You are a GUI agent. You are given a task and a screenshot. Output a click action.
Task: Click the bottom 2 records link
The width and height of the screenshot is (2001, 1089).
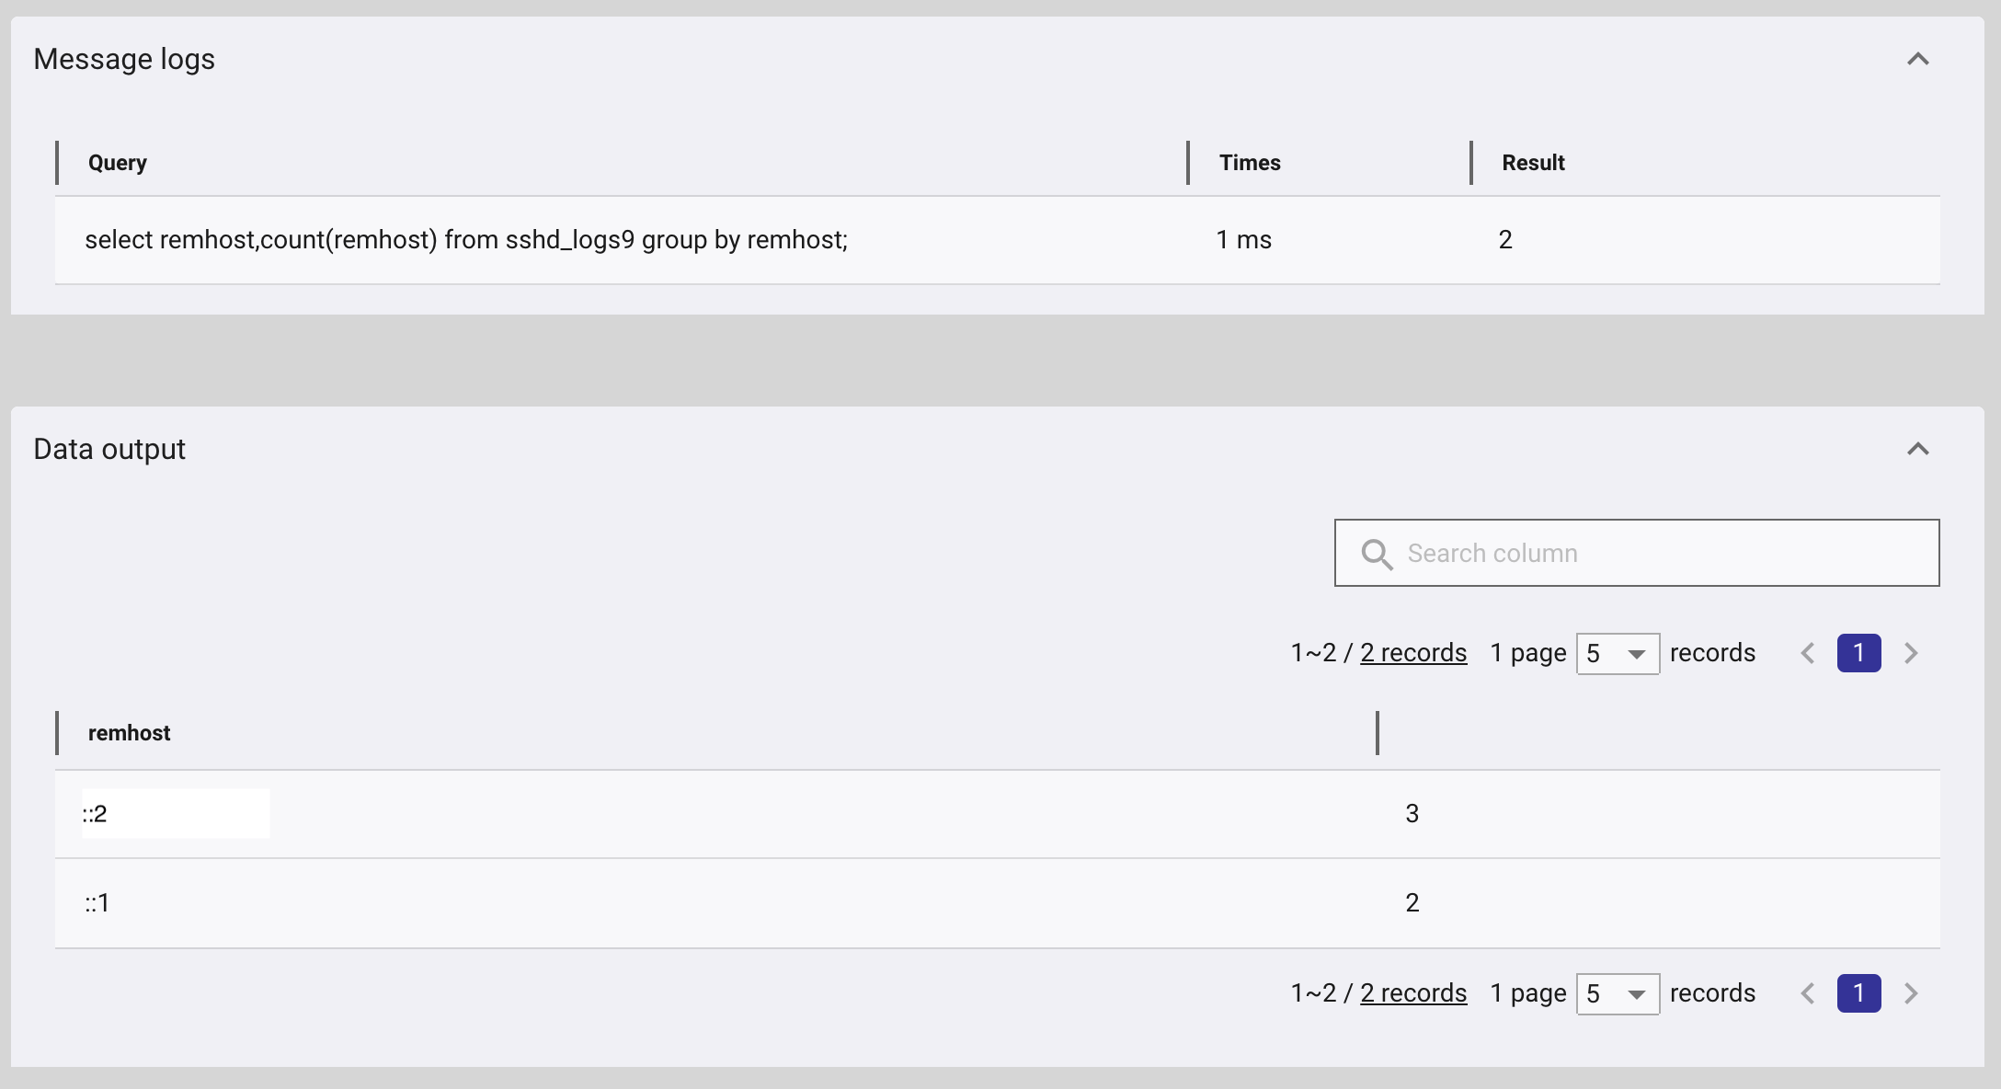[x=1413, y=993]
